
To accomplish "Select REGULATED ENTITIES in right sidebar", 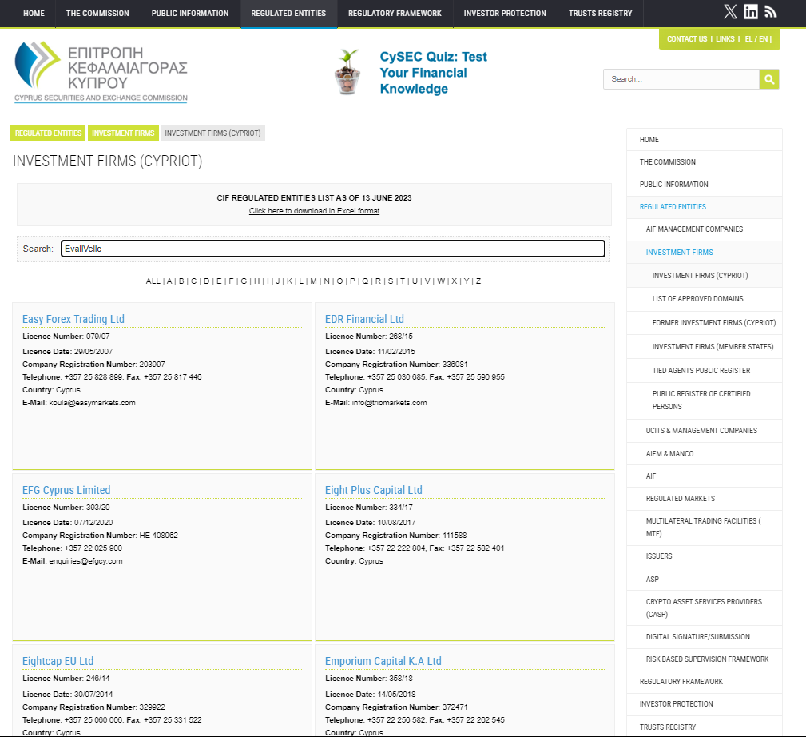I will (705, 207).
